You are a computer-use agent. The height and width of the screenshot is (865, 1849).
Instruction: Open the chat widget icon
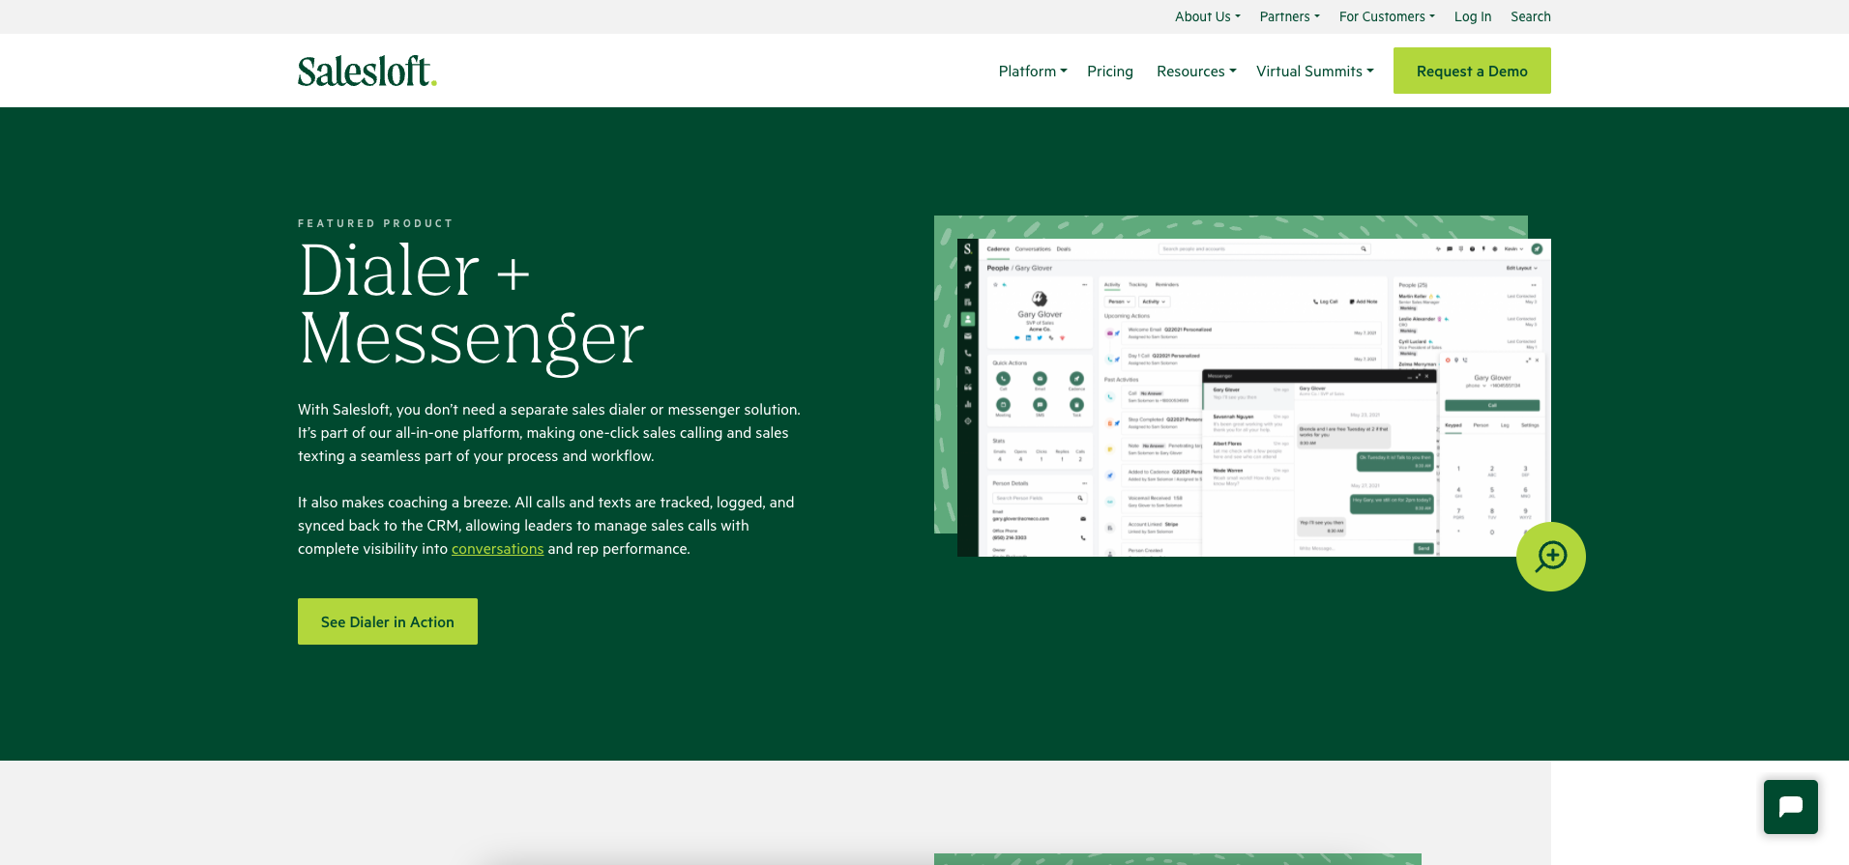pyautogui.click(x=1790, y=807)
